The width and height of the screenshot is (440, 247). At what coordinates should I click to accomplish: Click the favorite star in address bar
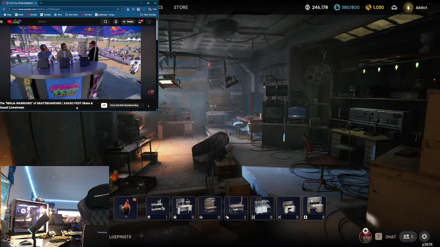[122, 9]
